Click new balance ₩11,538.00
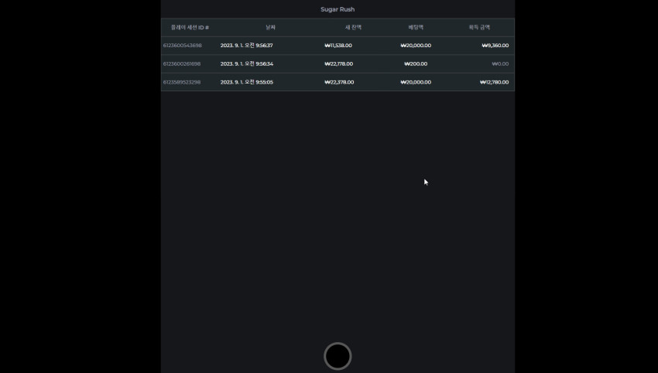This screenshot has height=373, width=658. (x=338, y=46)
